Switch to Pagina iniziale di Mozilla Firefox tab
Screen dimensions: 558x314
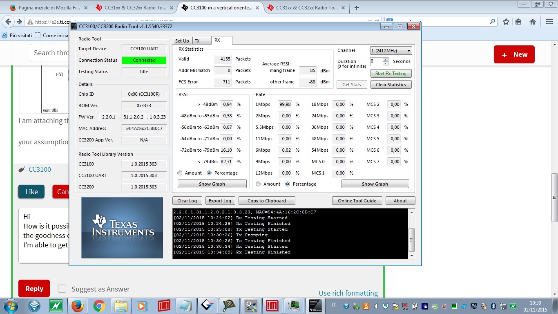point(49,7)
